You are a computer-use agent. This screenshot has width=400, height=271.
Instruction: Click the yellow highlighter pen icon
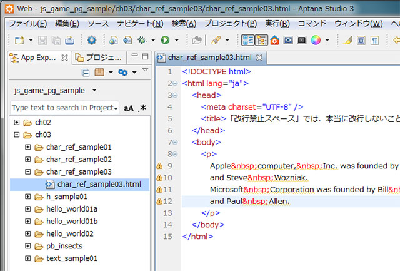[x=347, y=40]
